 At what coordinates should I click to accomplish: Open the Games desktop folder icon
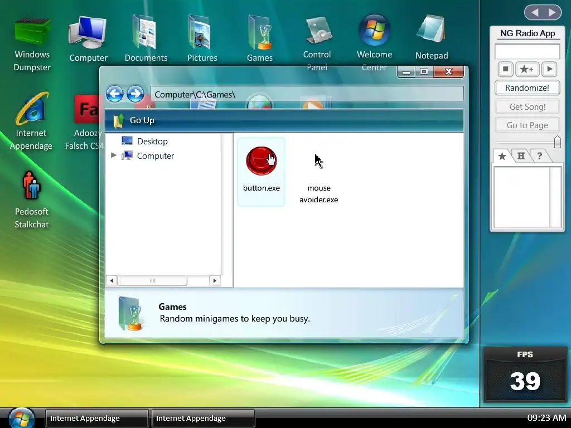click(x=259, y=38)
